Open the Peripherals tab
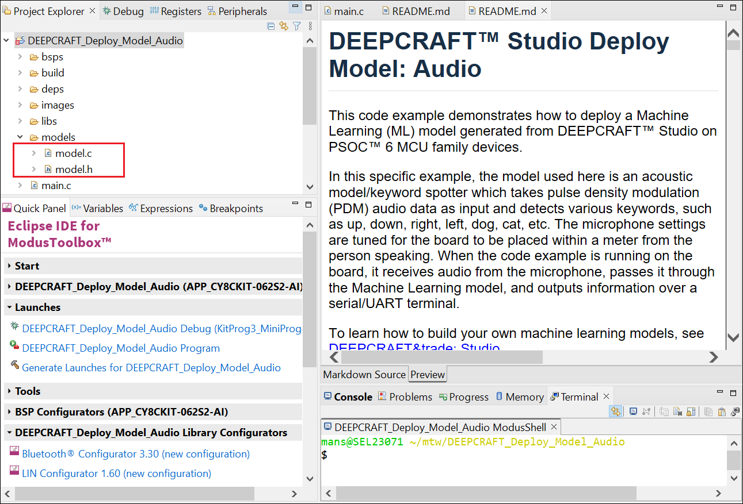The width and height of the screenshot is (743, 504). [x=237, y=11]
